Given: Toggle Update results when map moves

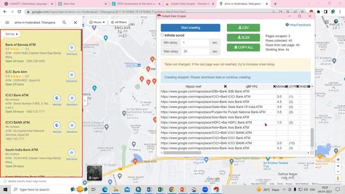Looking at the screenshot, I should [x=5, y=181].
